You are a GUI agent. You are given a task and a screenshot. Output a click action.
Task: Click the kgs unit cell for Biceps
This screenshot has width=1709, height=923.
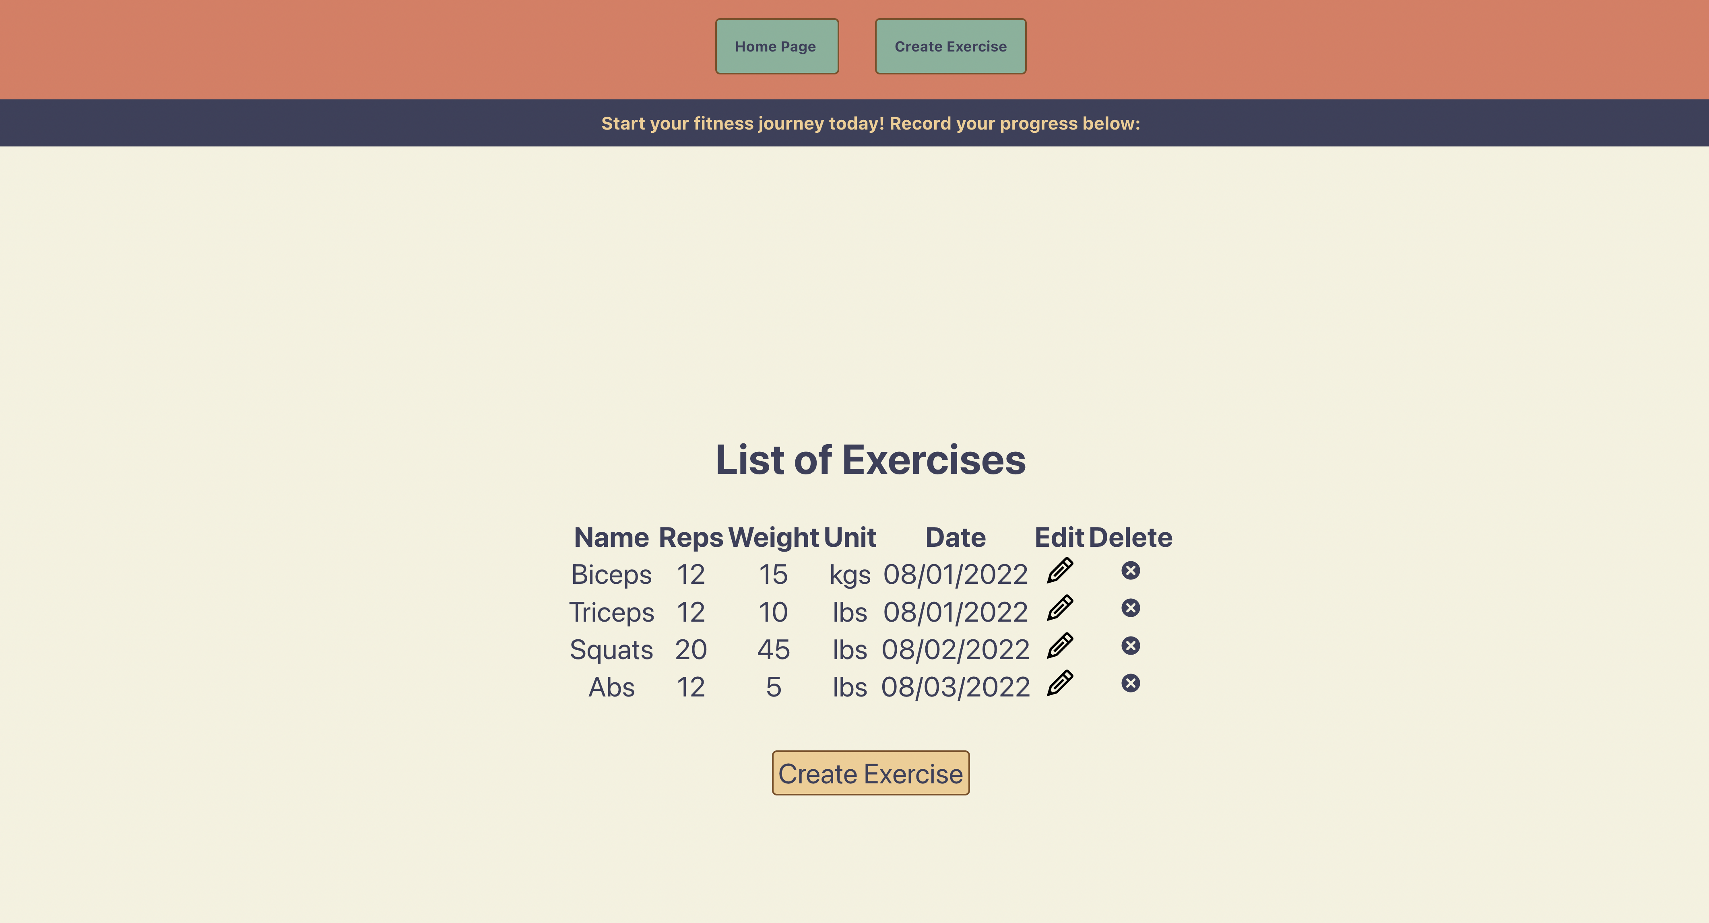click(x=850, y=575)
